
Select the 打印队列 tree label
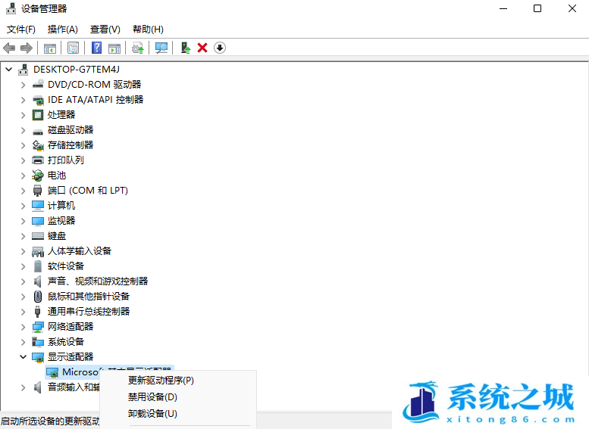(66, 160)
